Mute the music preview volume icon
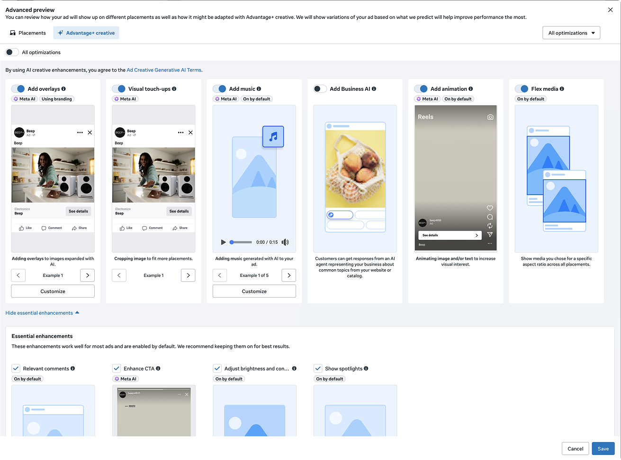Image resolution: width=621 pixels, height=460 pixels. click(x=285, y=242)
